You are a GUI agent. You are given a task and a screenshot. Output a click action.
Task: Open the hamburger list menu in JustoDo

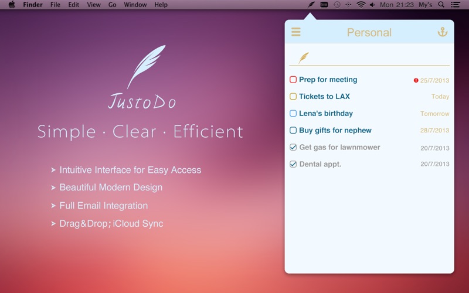[x=296, y=32]
